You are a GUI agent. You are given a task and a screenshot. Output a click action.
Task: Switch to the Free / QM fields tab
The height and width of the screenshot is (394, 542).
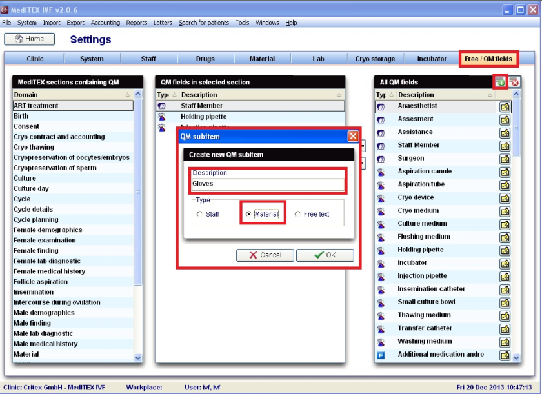488,59
